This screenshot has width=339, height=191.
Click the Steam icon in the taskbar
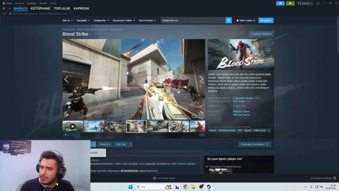coord(209,187)
